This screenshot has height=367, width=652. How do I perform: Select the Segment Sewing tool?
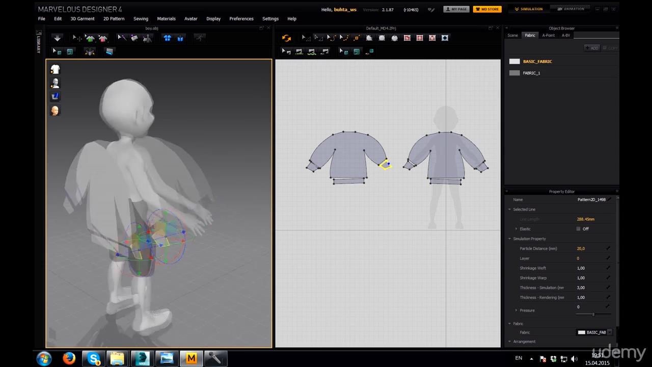(x=299, y=51)
